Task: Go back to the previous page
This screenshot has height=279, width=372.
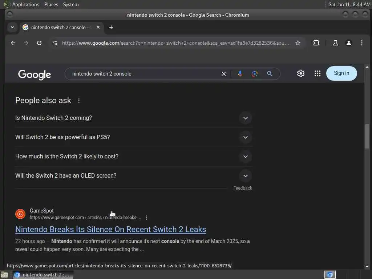Action: 13,43
